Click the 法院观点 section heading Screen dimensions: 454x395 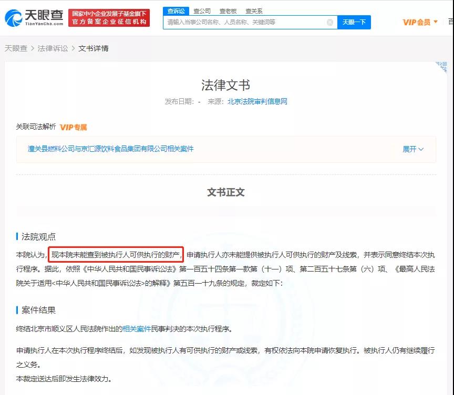pyautogui.click(x=38, y=237)
